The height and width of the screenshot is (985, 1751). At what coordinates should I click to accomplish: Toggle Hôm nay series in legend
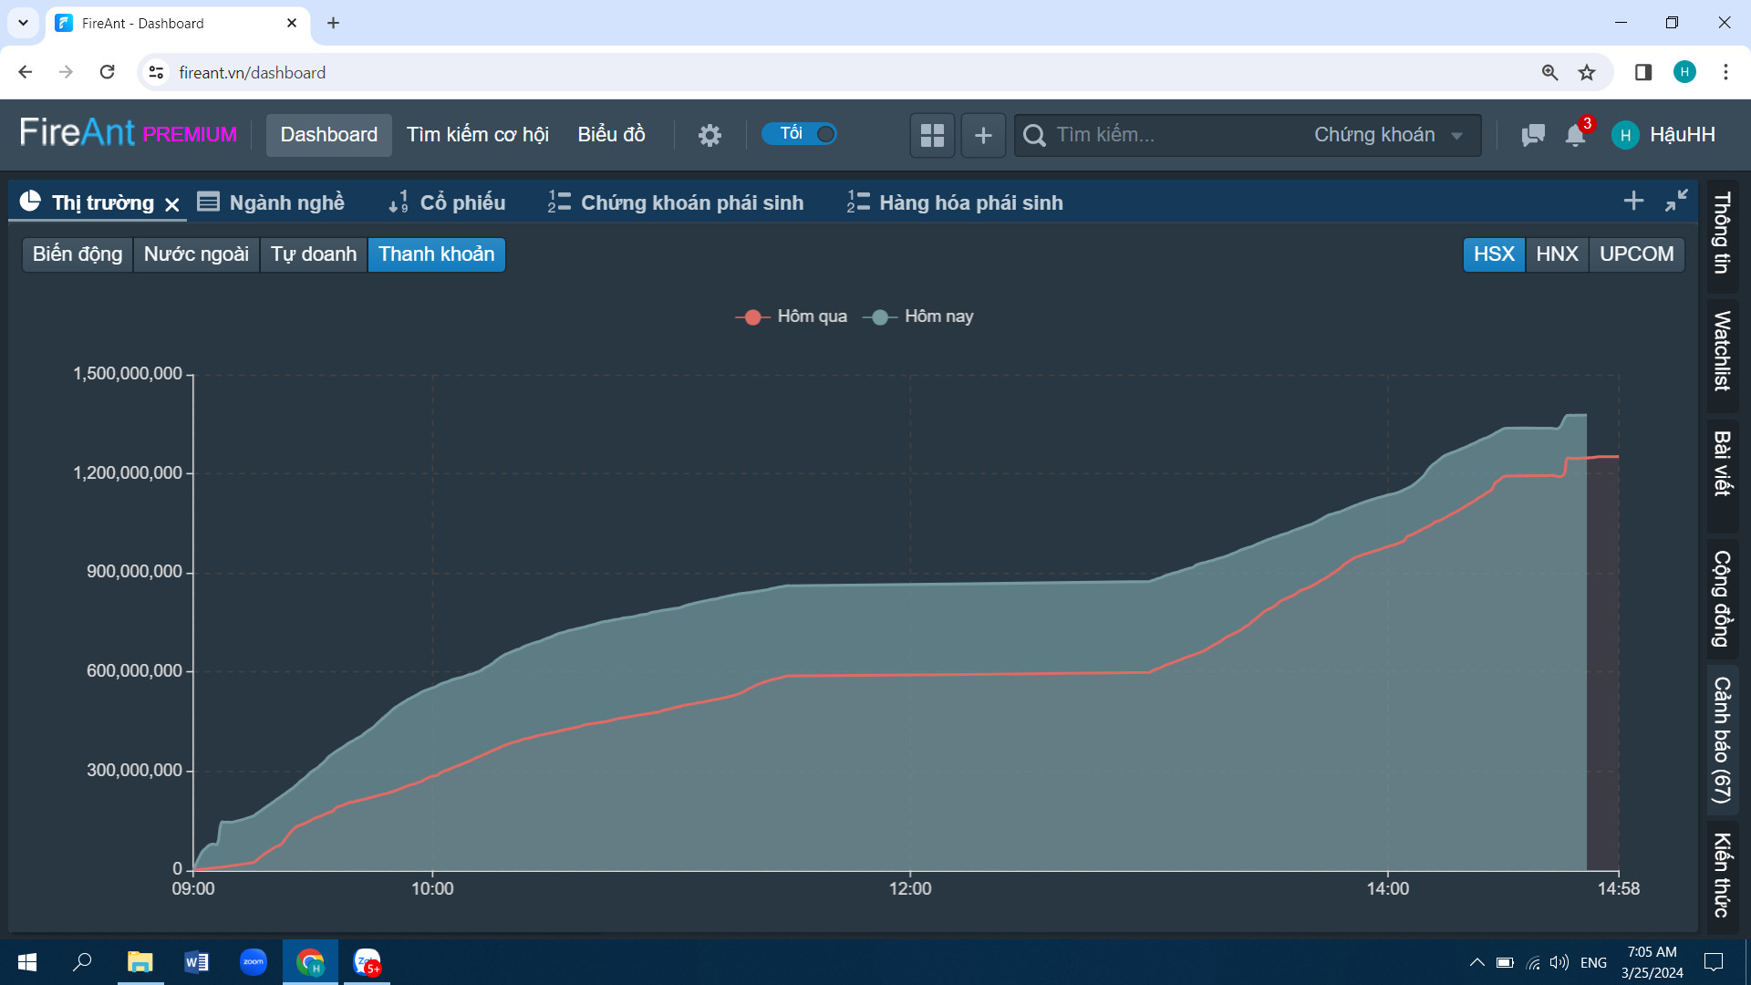[x=919, y=316]
